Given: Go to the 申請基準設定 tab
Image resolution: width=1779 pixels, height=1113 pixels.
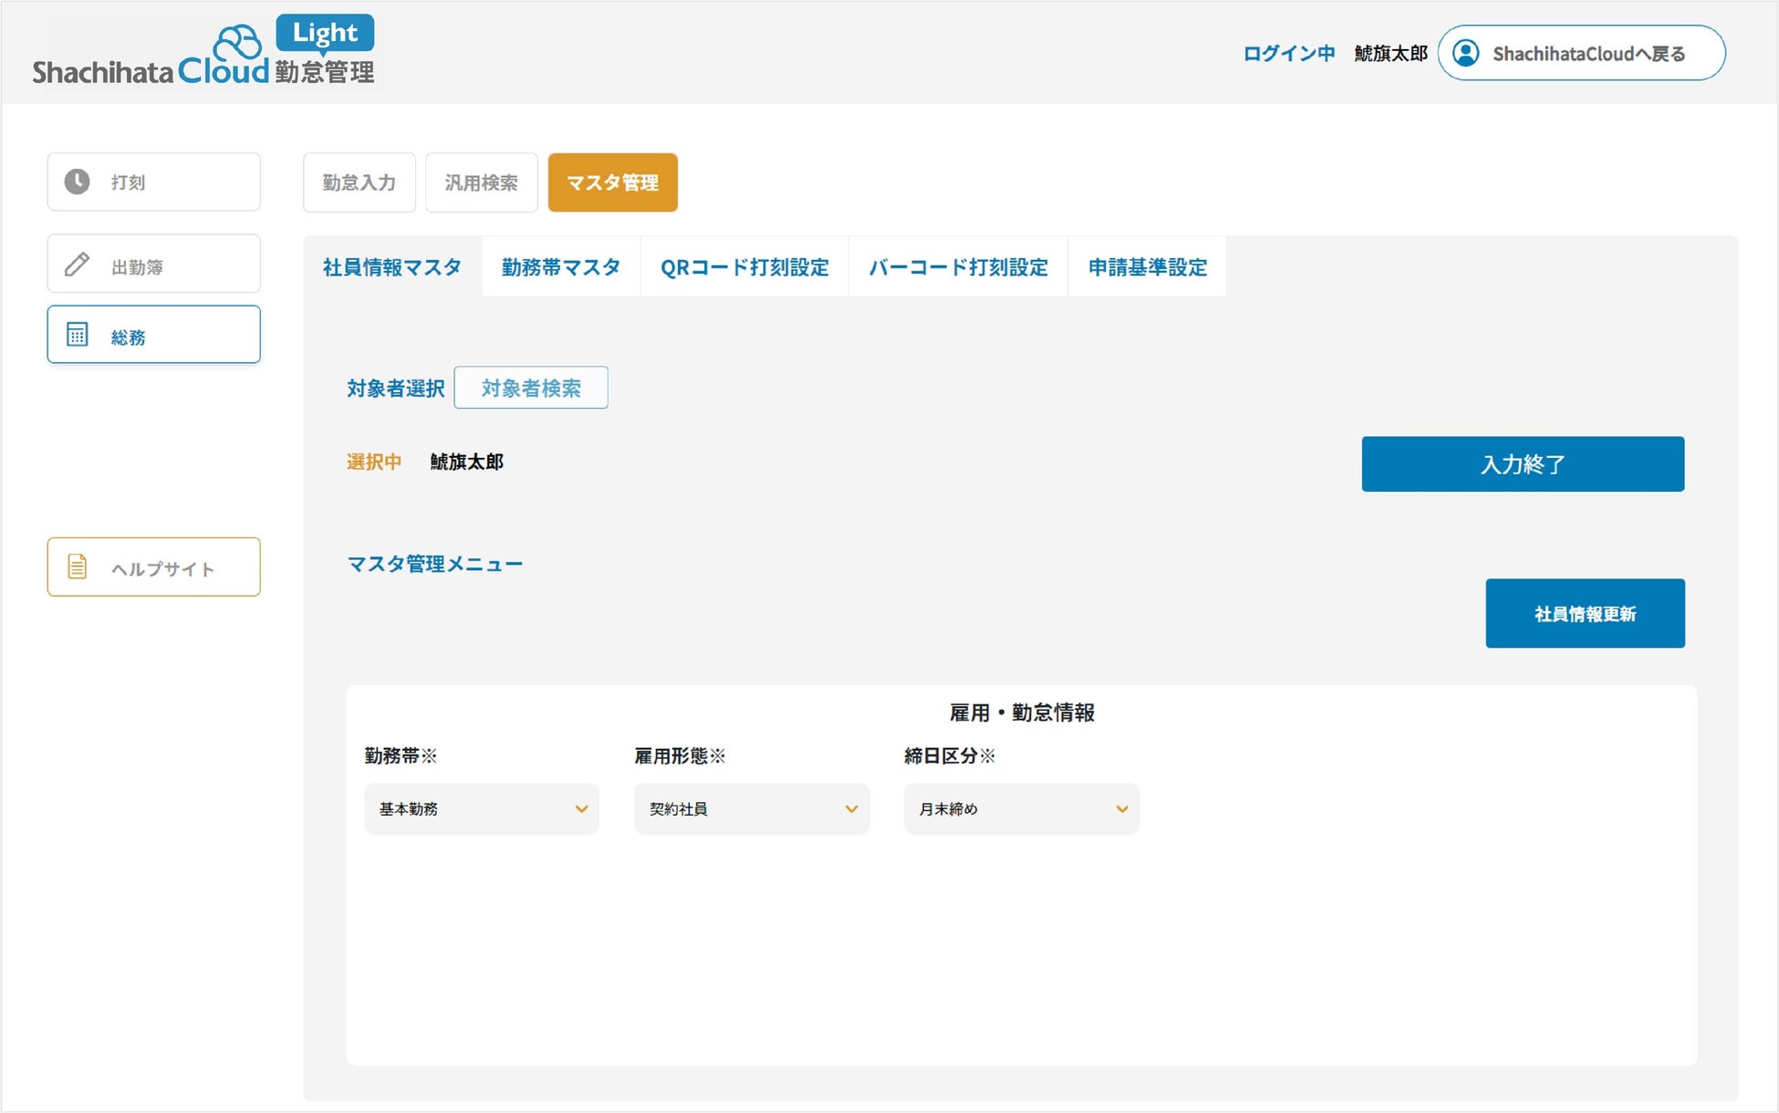Looking at the screenshot, I should [1147, 267].
